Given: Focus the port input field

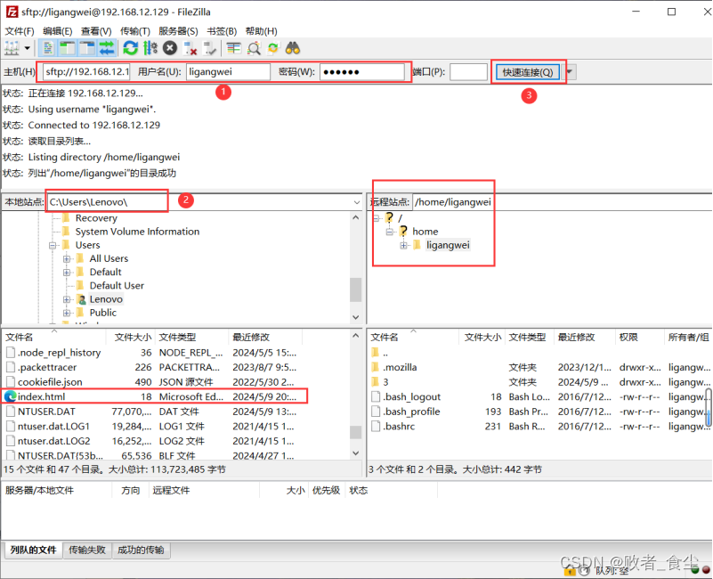Looking at the screenshot, I should click(x=468, y=72).
